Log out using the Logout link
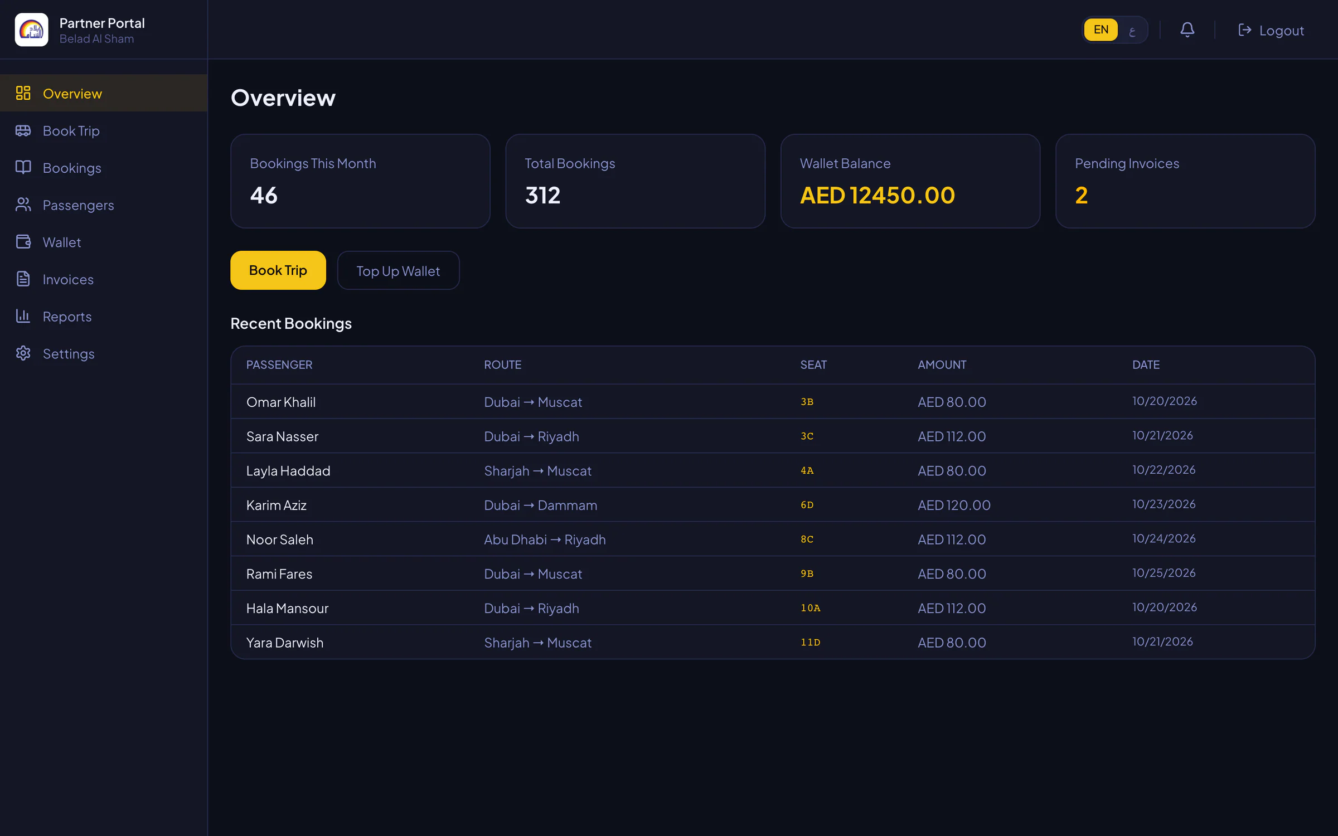 tap(1271, 30)
